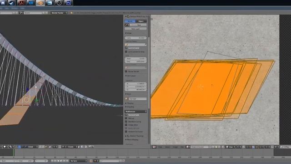291x164 pixels.
Task: Click the Clip End value field
Action: [x=136, y=61]
